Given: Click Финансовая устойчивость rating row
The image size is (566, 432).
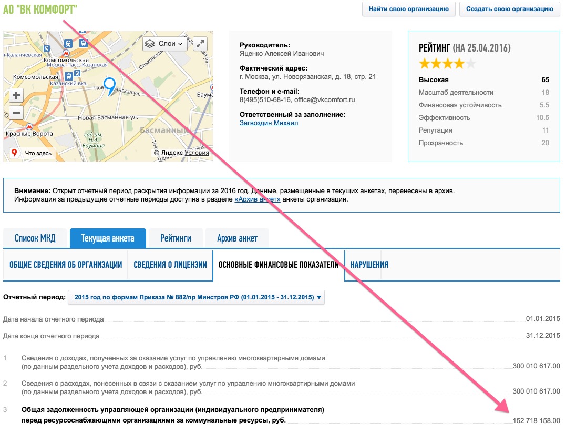Looking at the screenshot, I should (x=483, y=105).
